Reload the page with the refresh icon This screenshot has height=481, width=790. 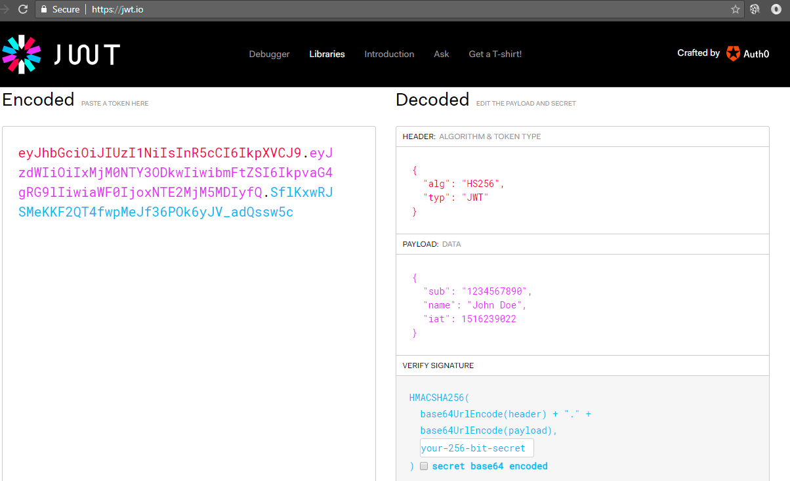tap(23, 9)
